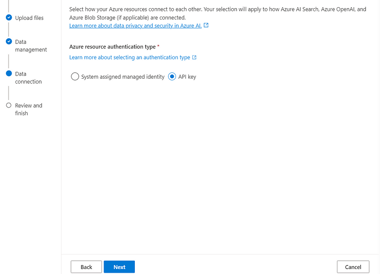Click the Data connection active step dot
This screenshot has height=274, width=380.
(9, 73)
